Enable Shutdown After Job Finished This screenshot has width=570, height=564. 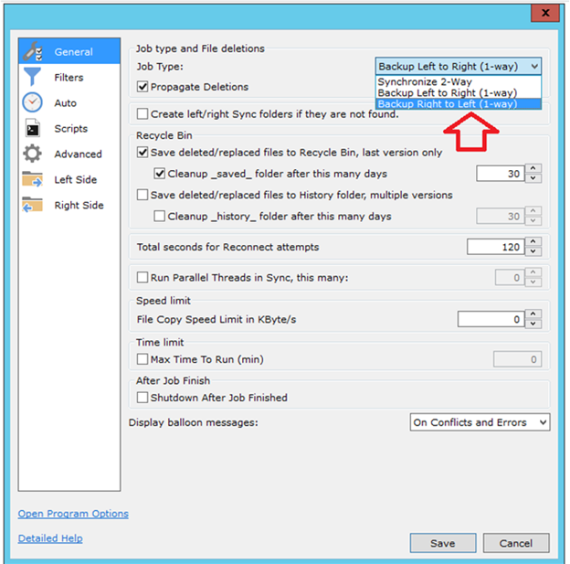pyautogui.click(x=142, y=398)
